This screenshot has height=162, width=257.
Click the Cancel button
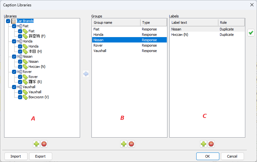point(232,156)
